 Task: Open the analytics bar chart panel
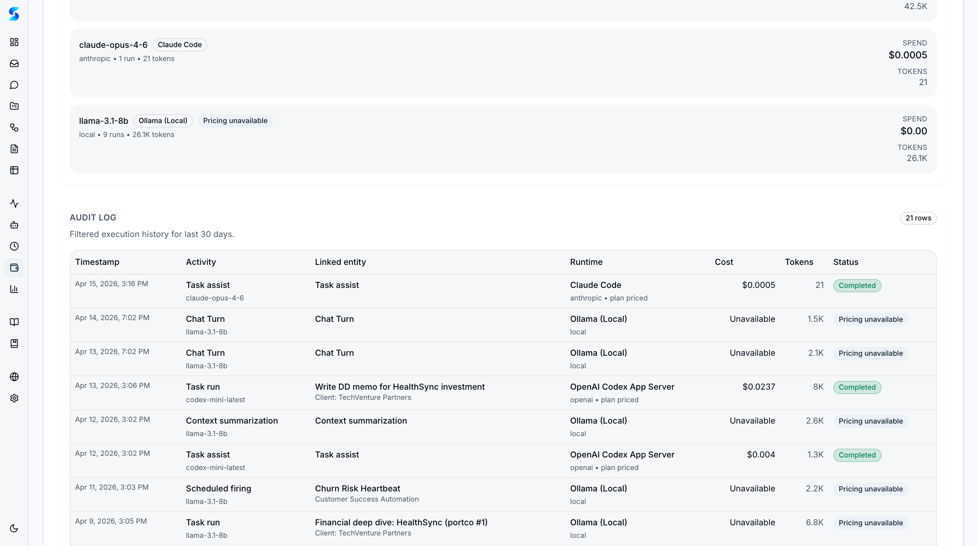click(x=14, y=289)
